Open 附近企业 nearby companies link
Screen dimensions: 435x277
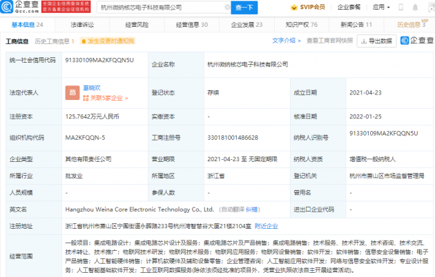pyautogui.click(x=267, y=227)
